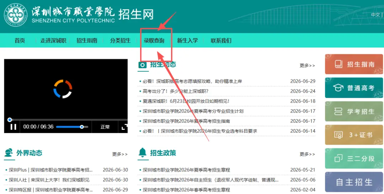The width and height of the screenshot is (384, 194).
Task: Click 更多>> for 招生动态 section
Action: pyautogui.click(x=307, y=66)
